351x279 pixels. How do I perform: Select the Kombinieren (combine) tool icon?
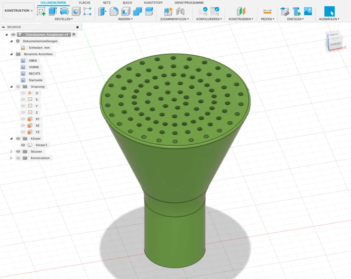(x=138, y=12)
